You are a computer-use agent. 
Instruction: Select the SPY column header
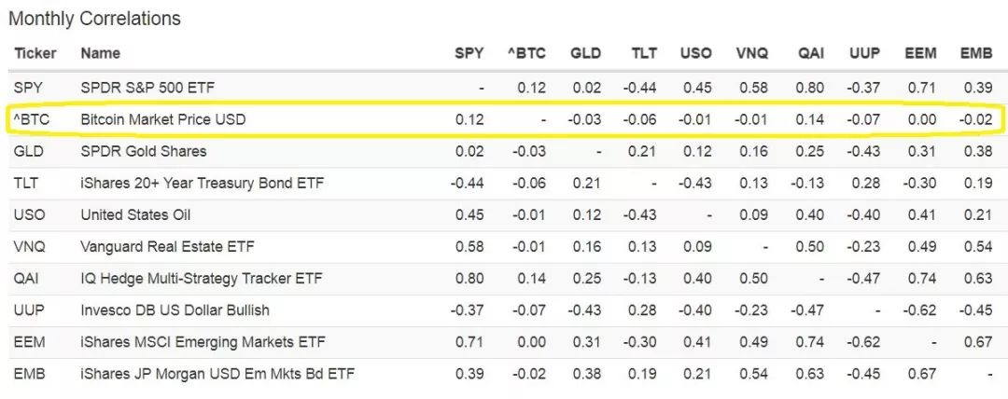(x=469, y=53)
